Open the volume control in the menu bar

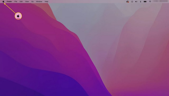coord(136,2)
